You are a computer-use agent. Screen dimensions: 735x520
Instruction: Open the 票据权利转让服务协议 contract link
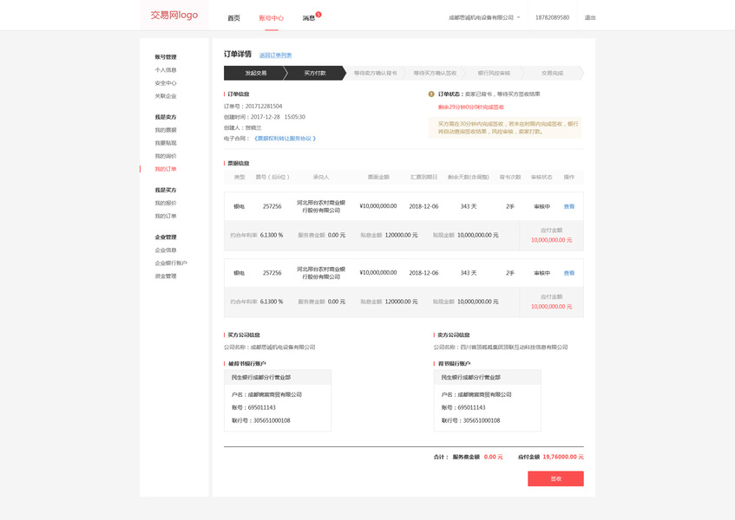click(x=285, y=139)
